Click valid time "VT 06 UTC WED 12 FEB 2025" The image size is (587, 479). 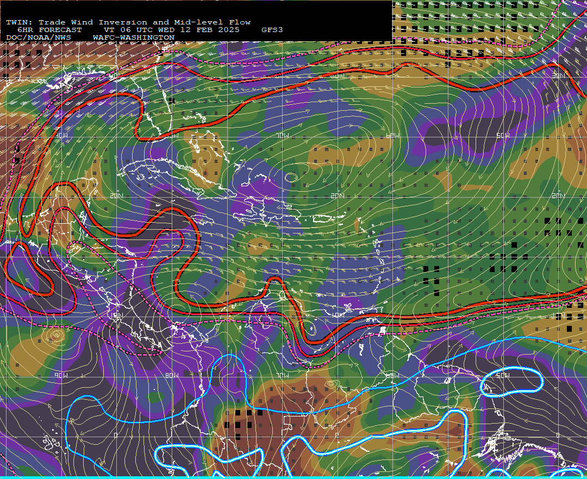171,30
